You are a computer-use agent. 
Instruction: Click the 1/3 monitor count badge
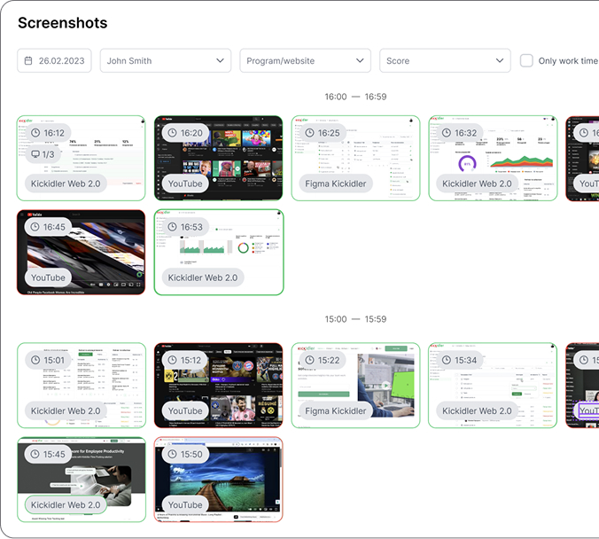(43, 154)
